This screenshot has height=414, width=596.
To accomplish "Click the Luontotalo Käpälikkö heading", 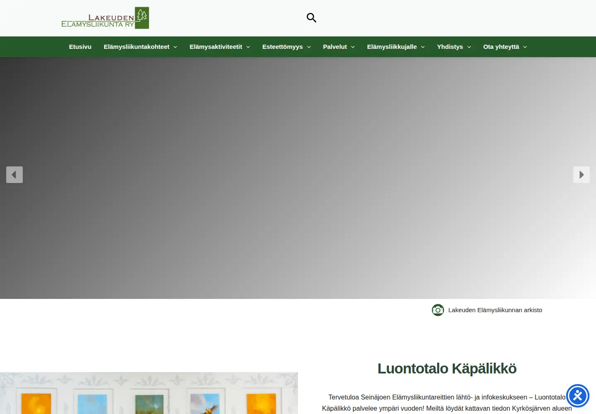I will (447, 368).
